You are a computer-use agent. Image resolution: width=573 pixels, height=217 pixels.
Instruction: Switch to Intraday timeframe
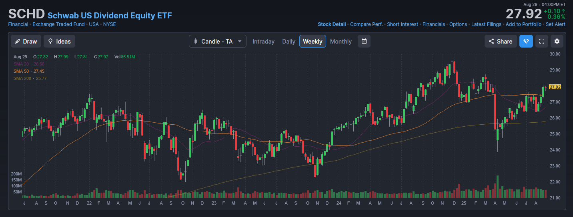[263, 42]
